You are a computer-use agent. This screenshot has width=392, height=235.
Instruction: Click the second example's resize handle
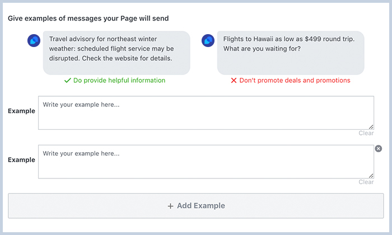pos(371,176)
